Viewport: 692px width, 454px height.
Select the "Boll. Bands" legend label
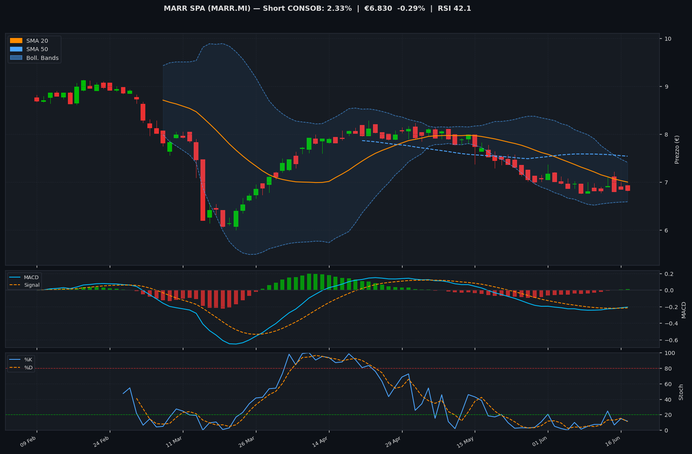coord(42,58)
